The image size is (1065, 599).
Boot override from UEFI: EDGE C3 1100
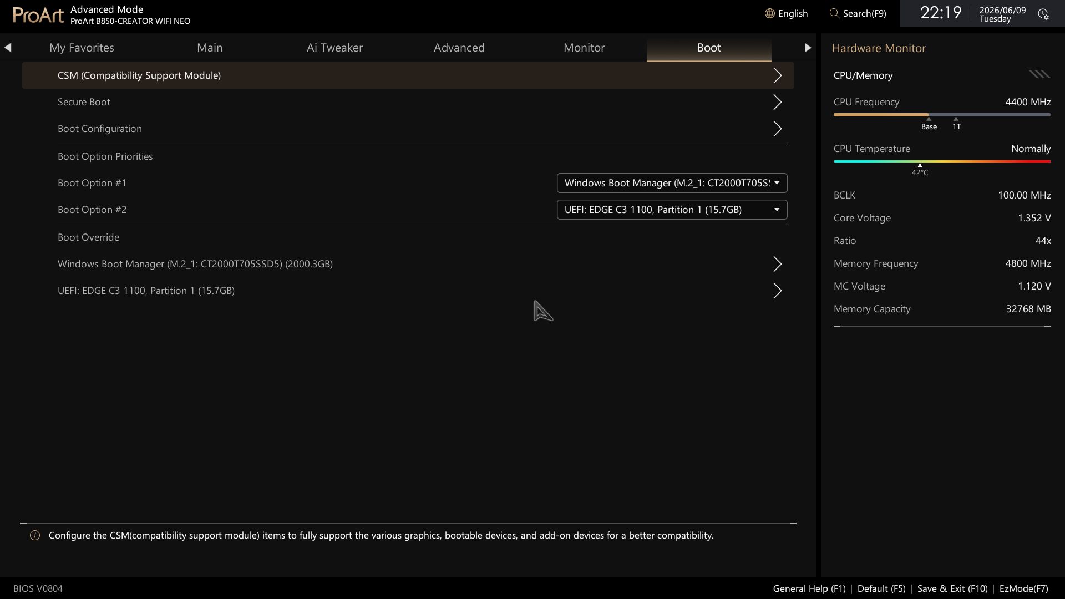coord(408,291)
